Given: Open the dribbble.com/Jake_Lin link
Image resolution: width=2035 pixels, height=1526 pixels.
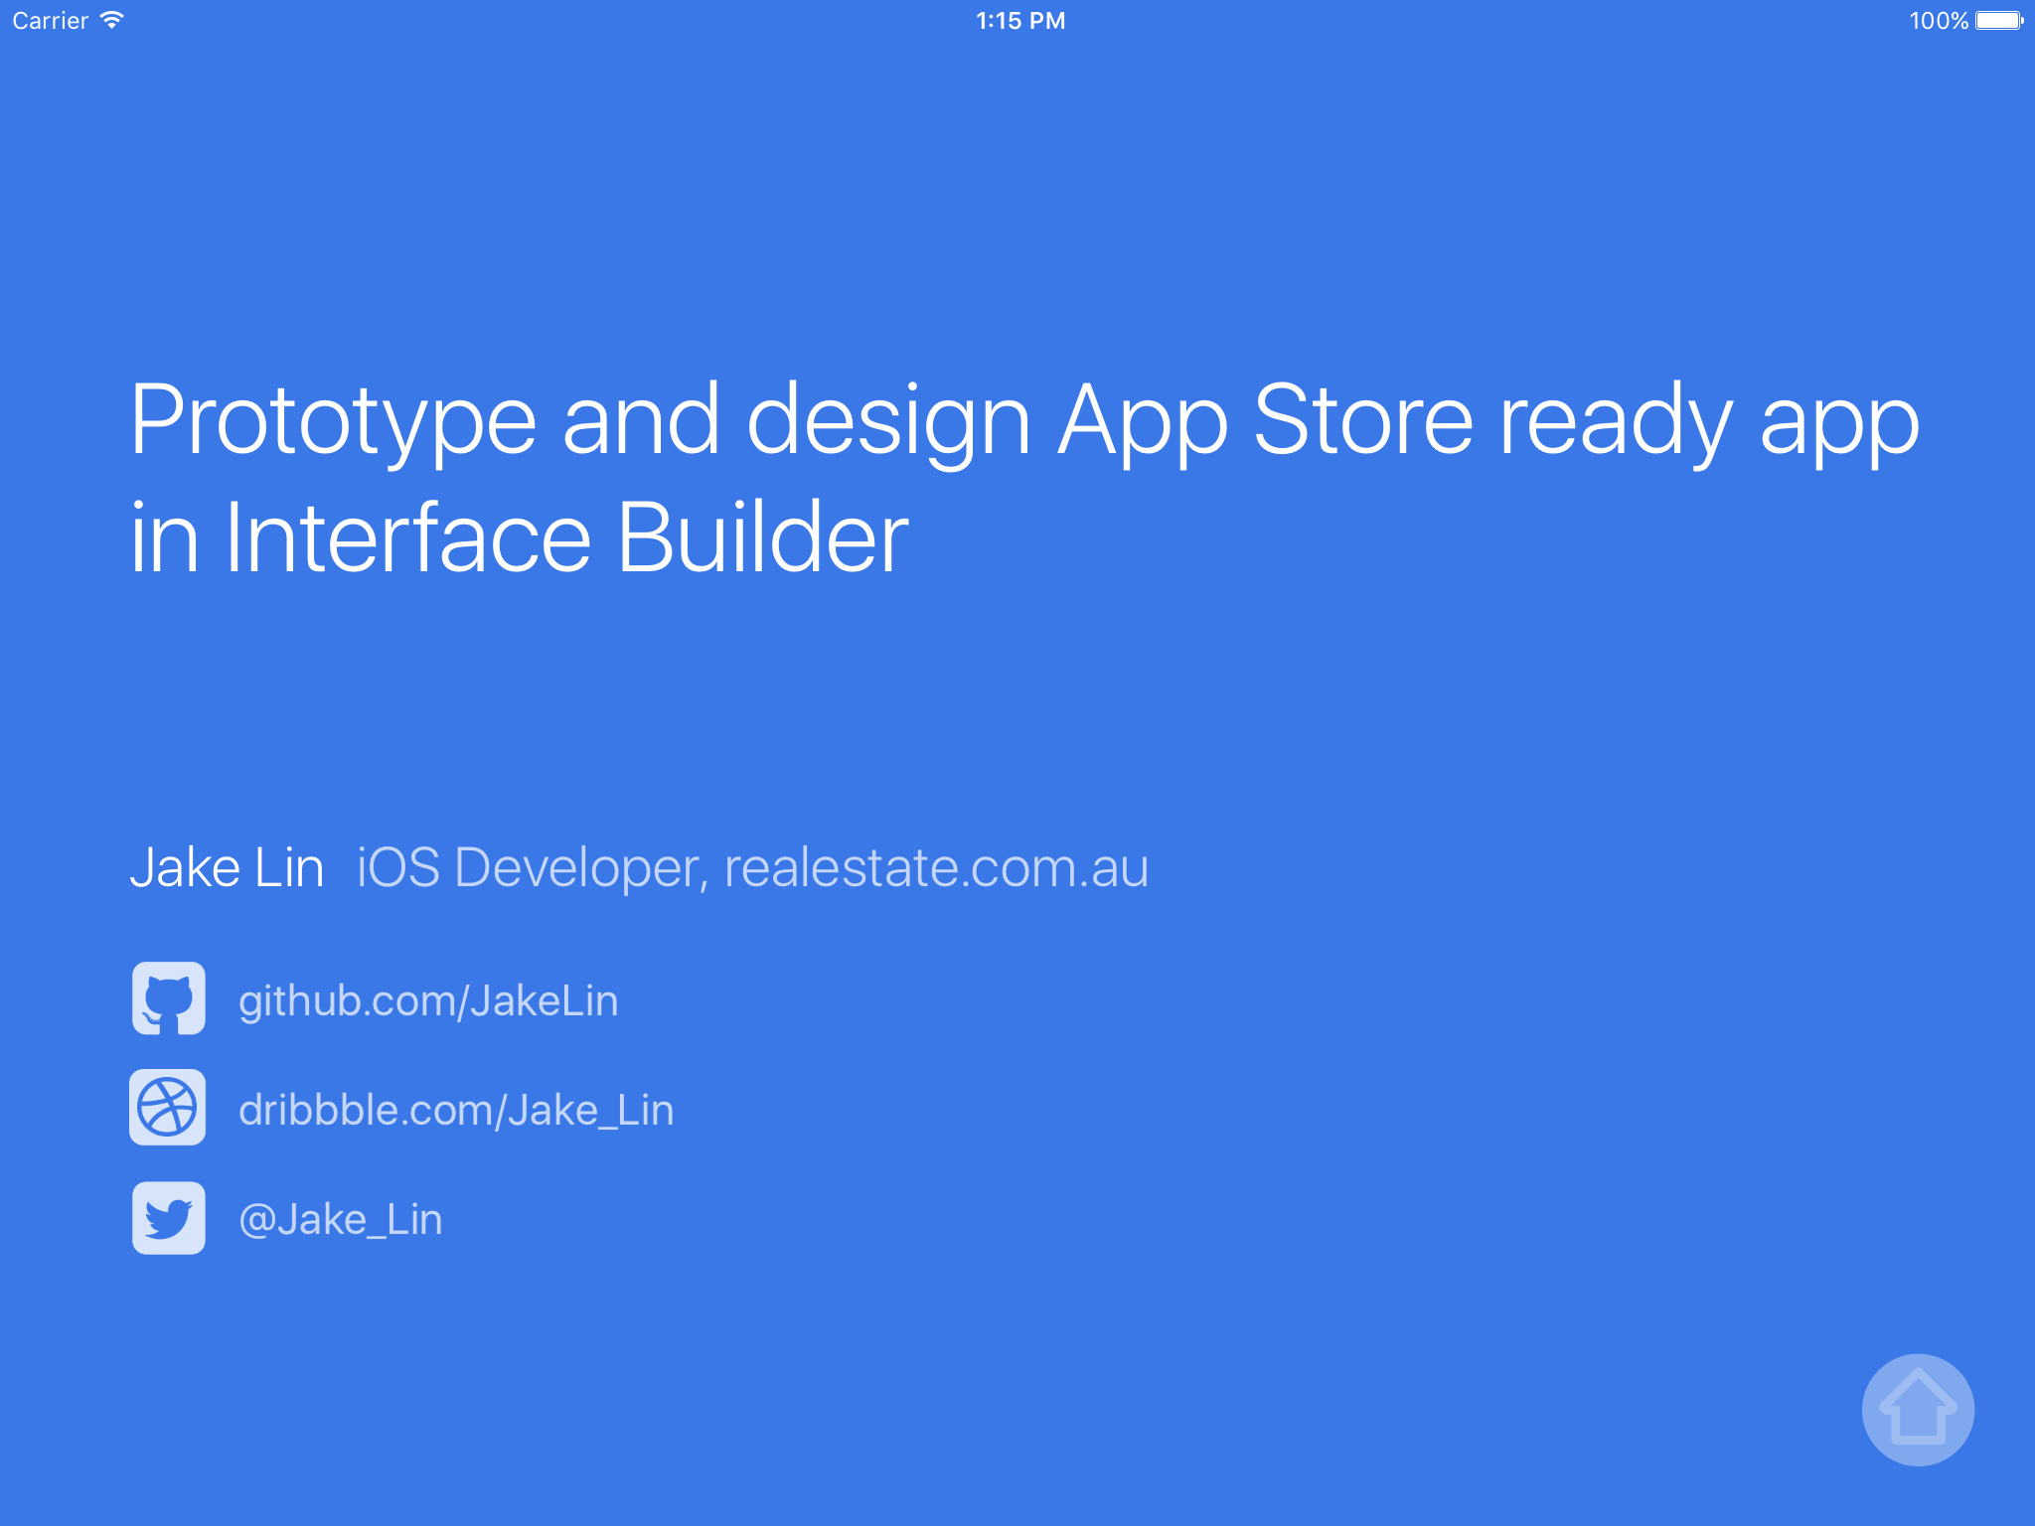Looking at the screenshot, I should pos(456,1110).
